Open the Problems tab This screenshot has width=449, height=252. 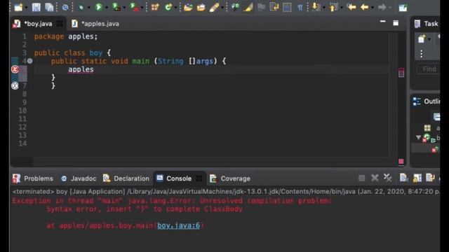33,178
